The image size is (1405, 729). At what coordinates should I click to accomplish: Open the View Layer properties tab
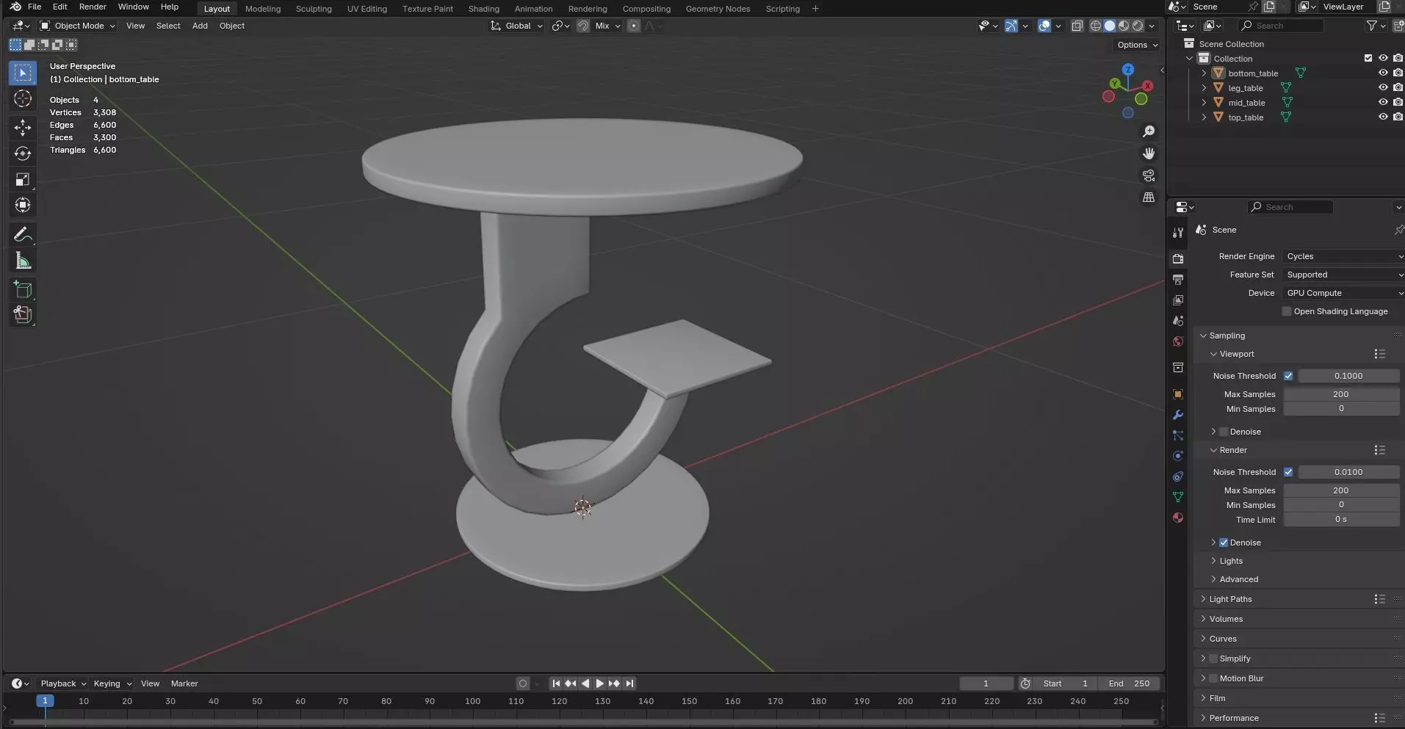1178,300
